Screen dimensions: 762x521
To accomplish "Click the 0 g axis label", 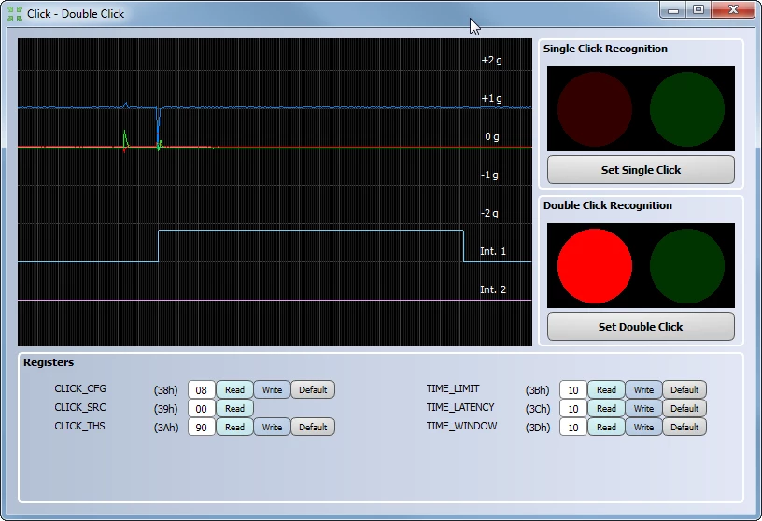I will 492,137.
